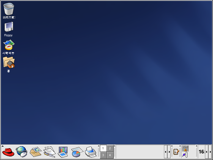213x160 pixels.
Task: Open the email envelope launcher
Action: (35, 152)
